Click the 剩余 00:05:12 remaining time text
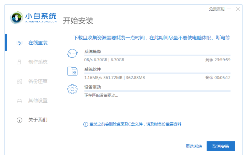 218,77
